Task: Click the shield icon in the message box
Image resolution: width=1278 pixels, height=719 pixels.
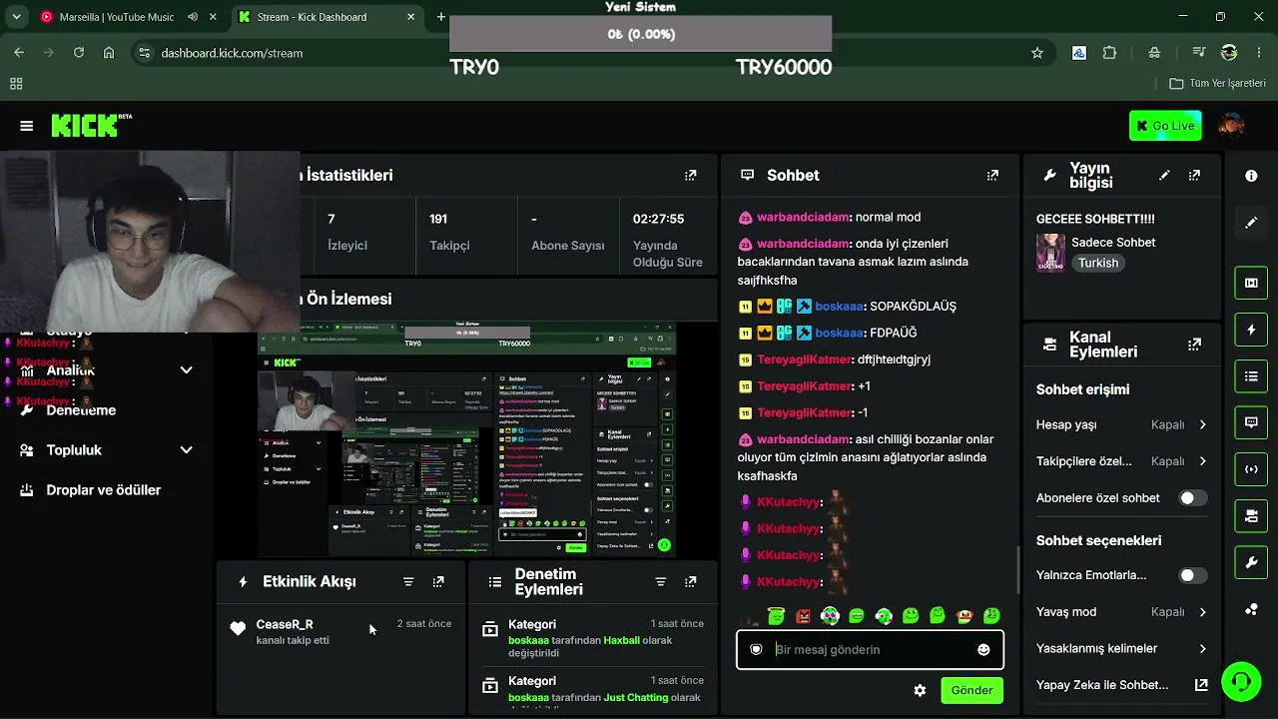Action: tap(756, 650)
